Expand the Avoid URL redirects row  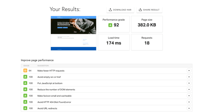(189, 108)
